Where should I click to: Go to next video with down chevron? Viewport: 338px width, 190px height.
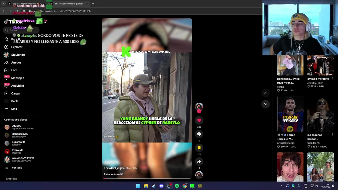[x=266, y=104]
